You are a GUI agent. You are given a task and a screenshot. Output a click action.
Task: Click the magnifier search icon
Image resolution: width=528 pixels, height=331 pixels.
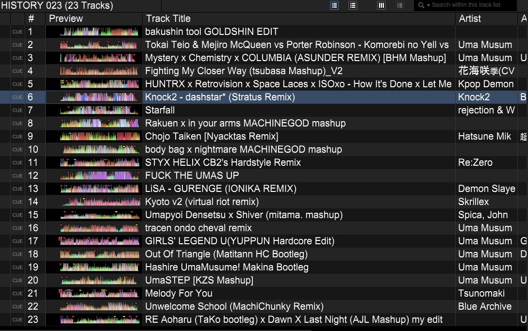[x=421, y=5]
